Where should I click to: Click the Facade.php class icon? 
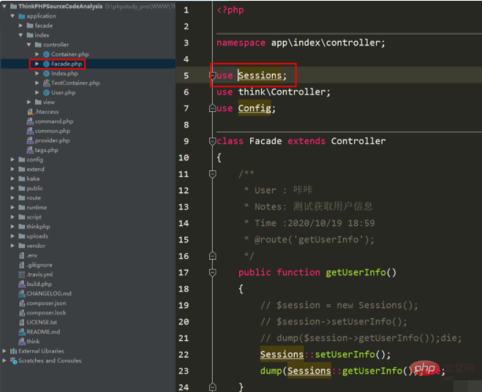46,64
